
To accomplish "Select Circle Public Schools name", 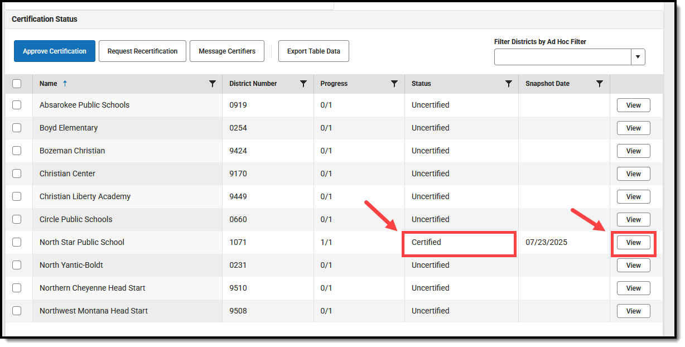I will (x=76, y=219).
